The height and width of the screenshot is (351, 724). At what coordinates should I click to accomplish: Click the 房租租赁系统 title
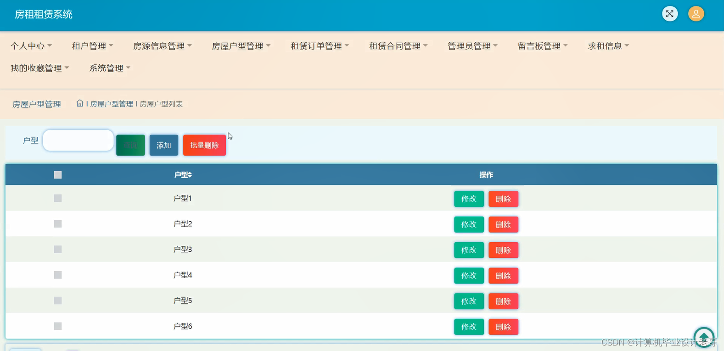pos(44,14)
